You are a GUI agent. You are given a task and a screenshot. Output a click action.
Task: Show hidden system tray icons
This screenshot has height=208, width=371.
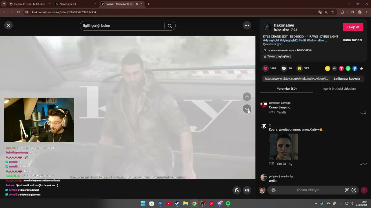[316, 203]
